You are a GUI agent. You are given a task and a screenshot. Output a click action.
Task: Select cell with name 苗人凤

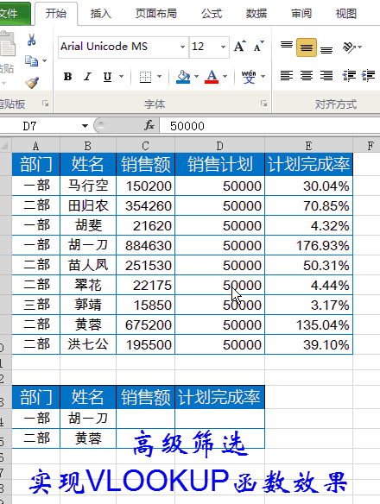tap(88, 265)
